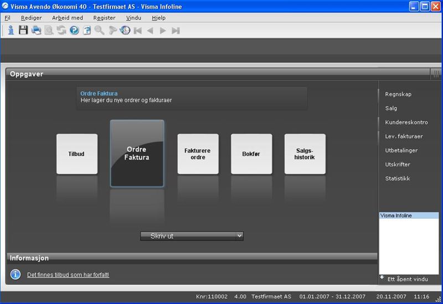Open the Bokfør tile
Image resolution: width=443 pixels, height=304 pixels.
pyautogui.click(x=251, y=154)
